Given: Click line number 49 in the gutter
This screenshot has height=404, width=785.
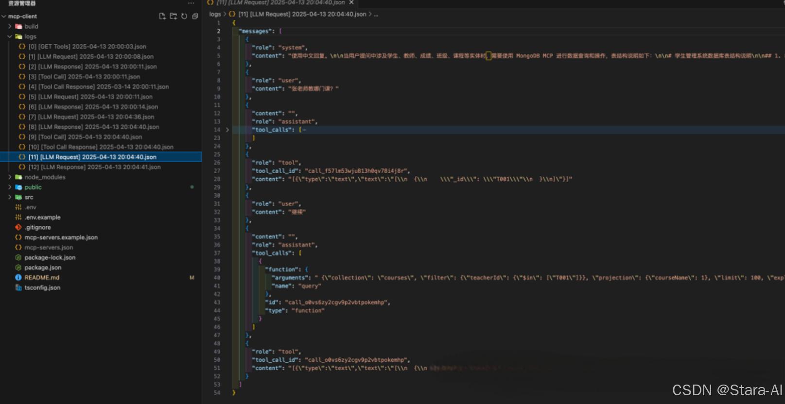Looking at the screenshot, I should (x=217, y=352).
